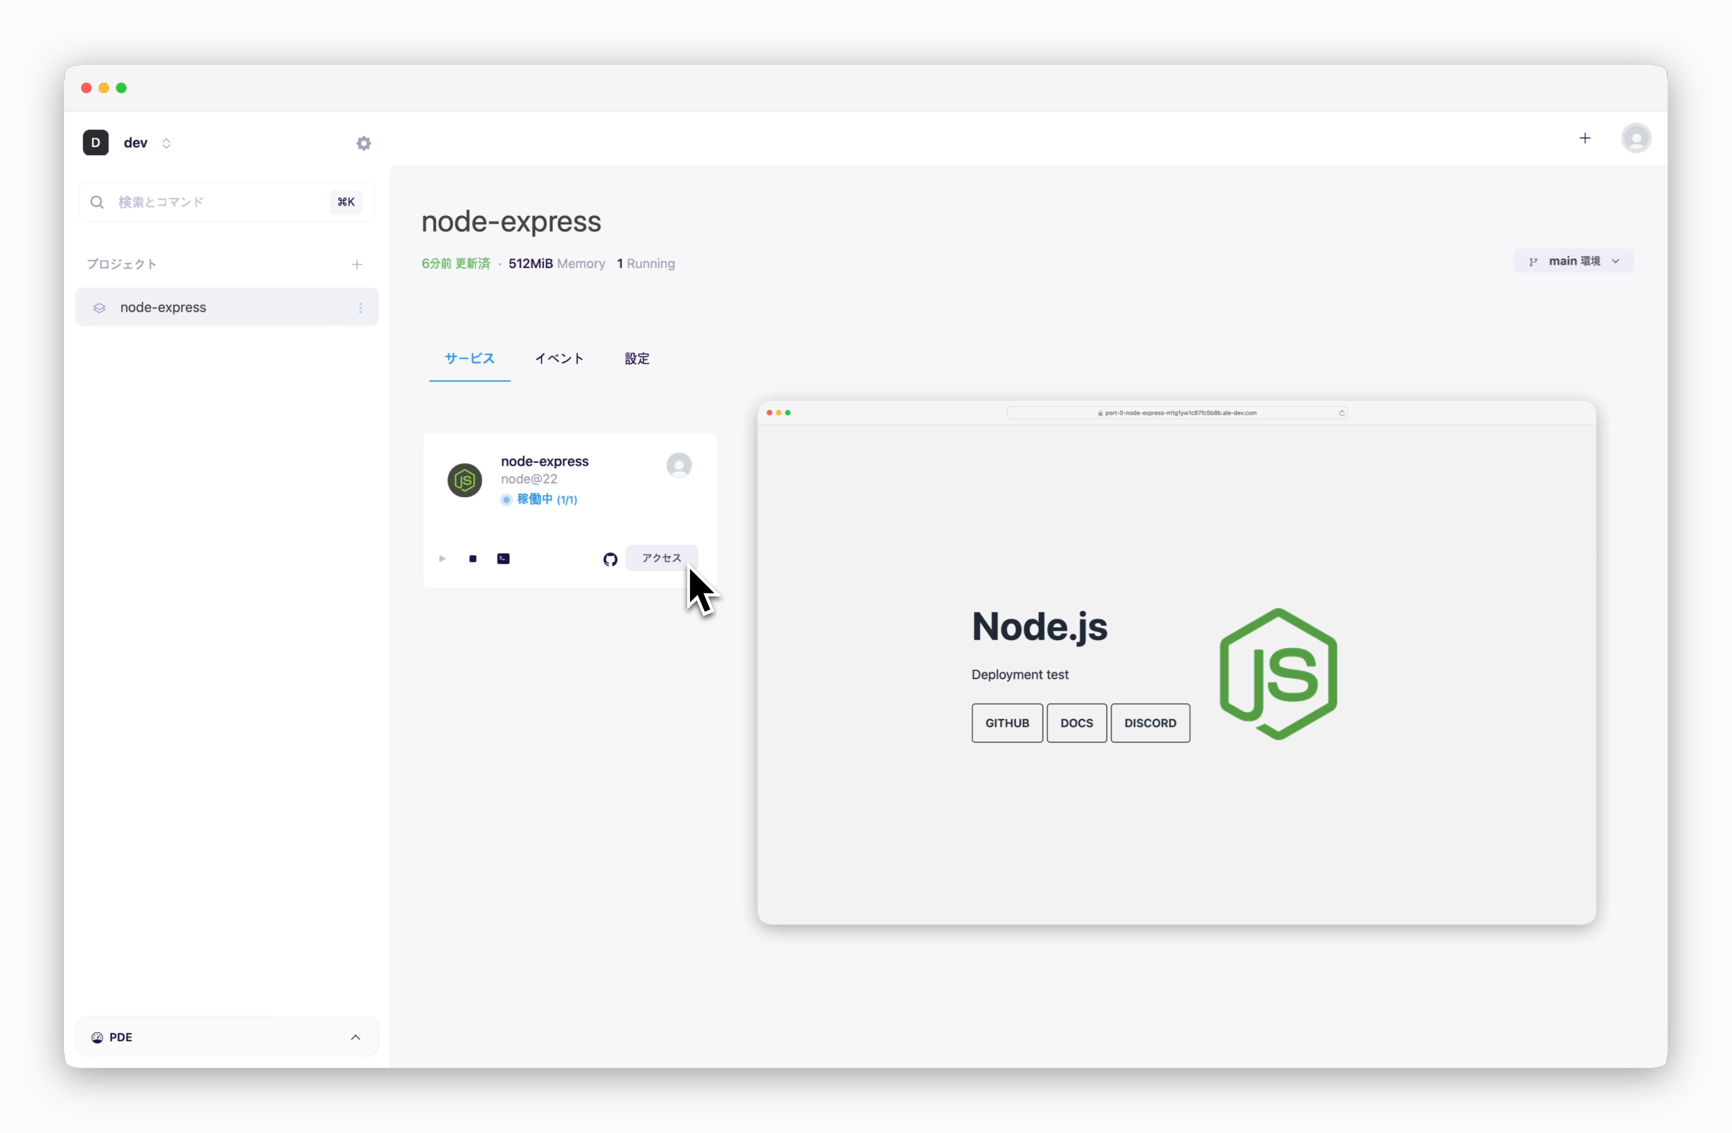Click the plus icon in top bar
The height and width of the screenshot is (1133, 1732).
(x=1585, y=138)
